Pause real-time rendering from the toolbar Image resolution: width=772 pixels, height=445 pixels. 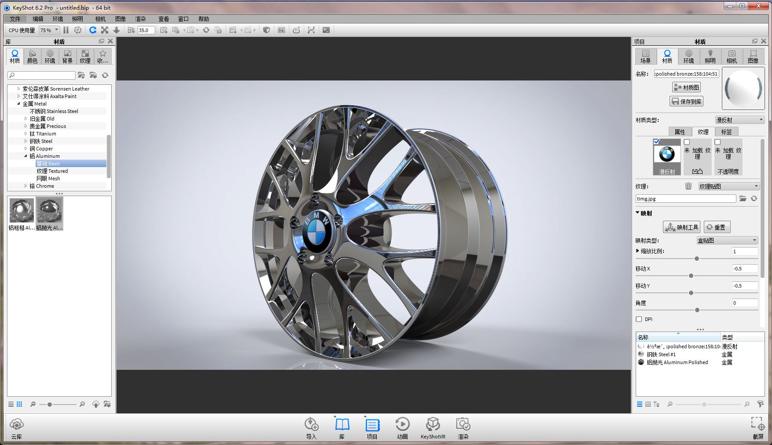point(66,30)
